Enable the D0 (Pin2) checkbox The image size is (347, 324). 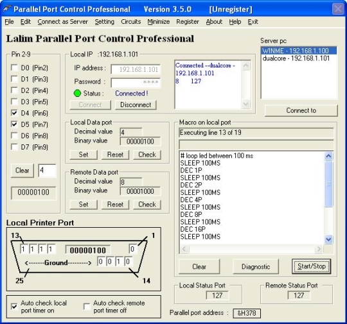(x=14, y=67)
